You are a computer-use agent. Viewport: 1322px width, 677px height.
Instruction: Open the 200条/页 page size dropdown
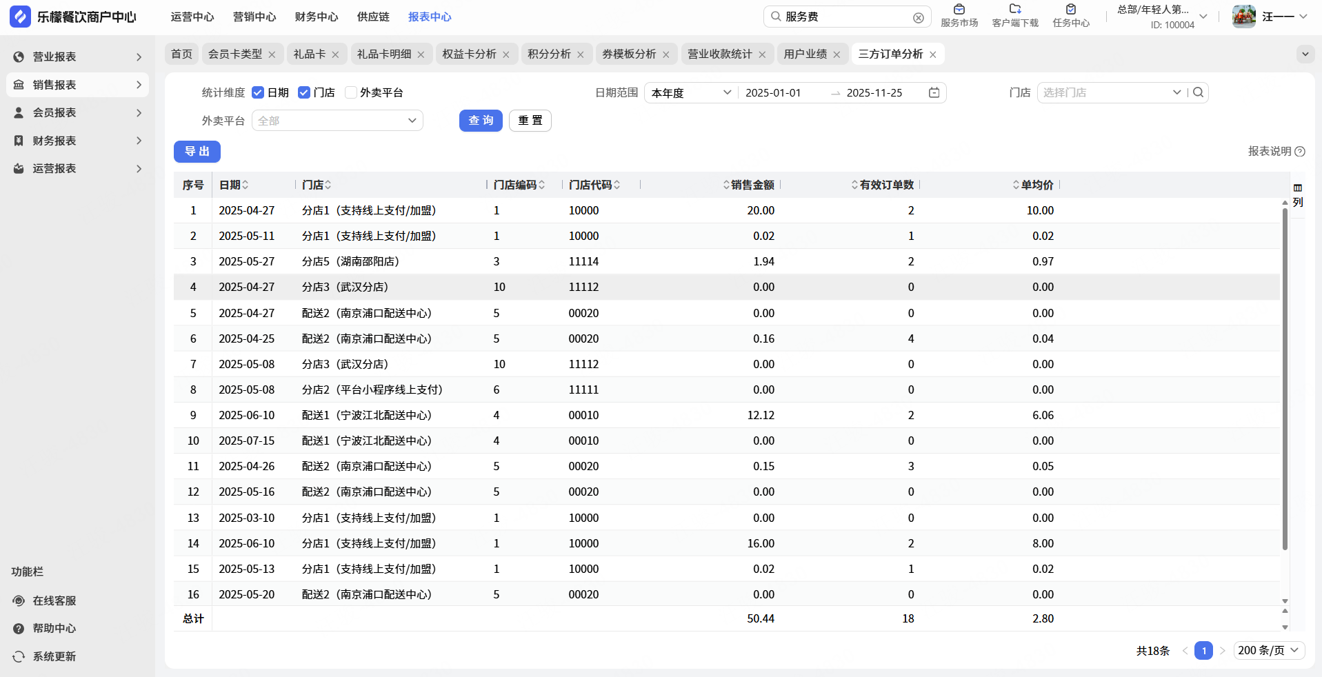coord(1268,650)
